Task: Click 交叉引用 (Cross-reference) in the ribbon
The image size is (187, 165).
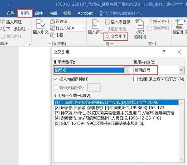Action: (x=116, y=36)
